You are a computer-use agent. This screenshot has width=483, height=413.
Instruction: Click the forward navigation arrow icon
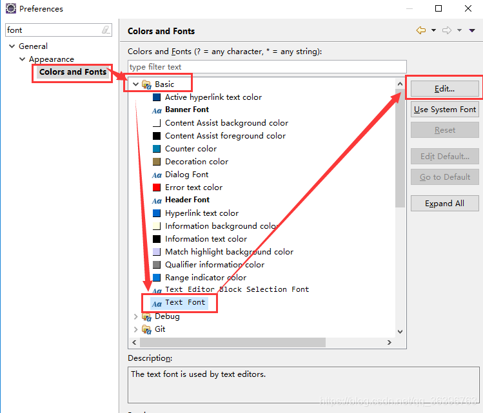coord(447,30)
